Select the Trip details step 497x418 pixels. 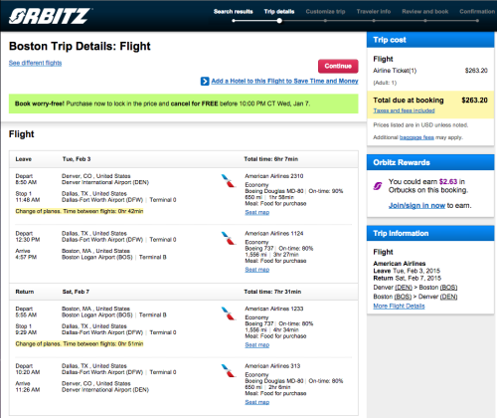coord(279,12)
